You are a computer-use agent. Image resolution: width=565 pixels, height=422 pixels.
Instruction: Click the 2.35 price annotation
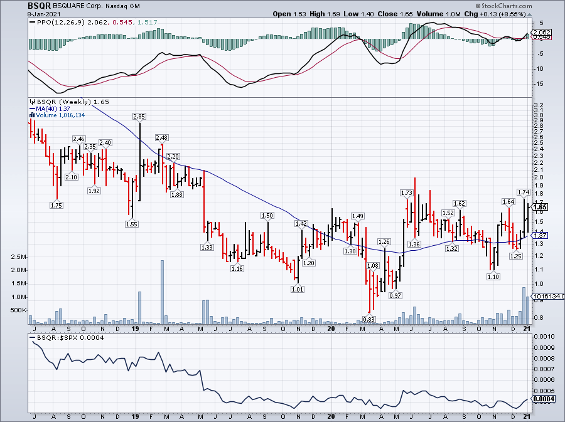coord(90,147)
